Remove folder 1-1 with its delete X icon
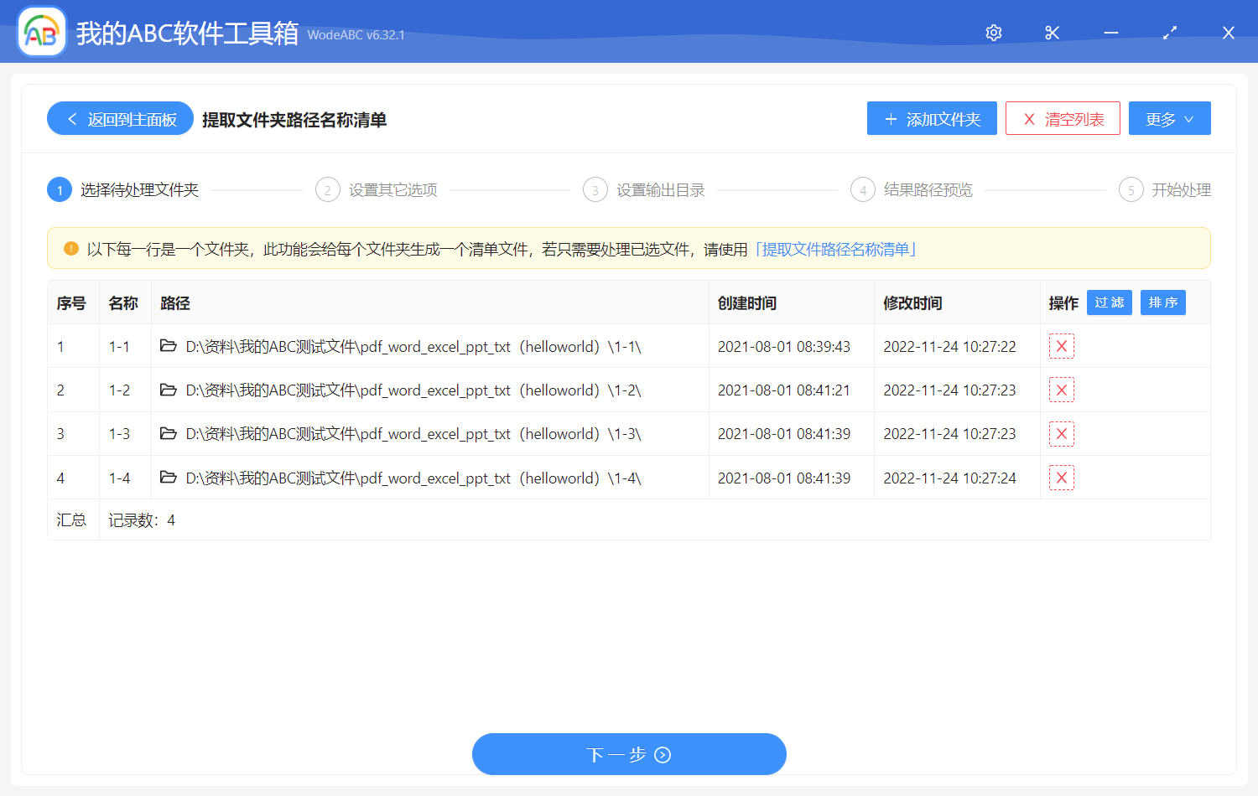 click(x=1062, y=346)
